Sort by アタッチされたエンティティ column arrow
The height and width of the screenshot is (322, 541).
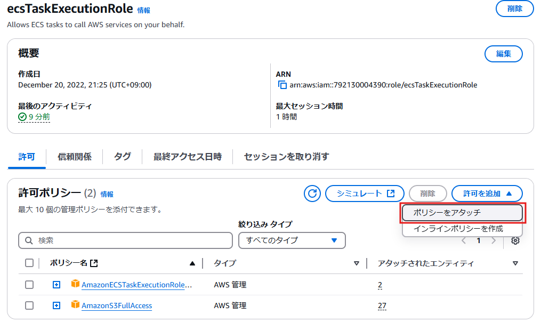click(x=515, y=264)
